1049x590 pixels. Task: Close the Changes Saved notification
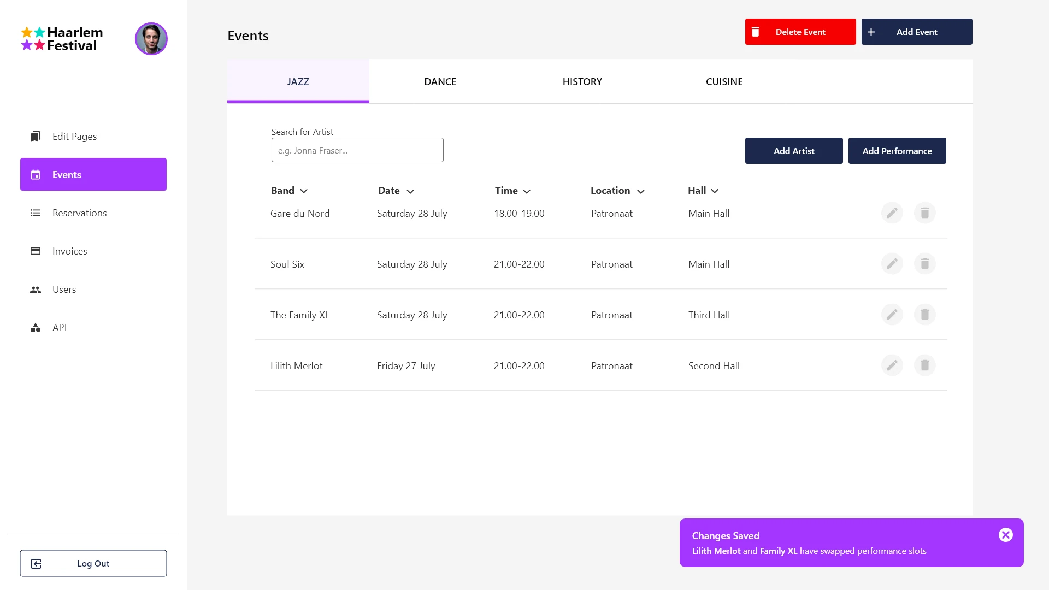coord(1006,535)
